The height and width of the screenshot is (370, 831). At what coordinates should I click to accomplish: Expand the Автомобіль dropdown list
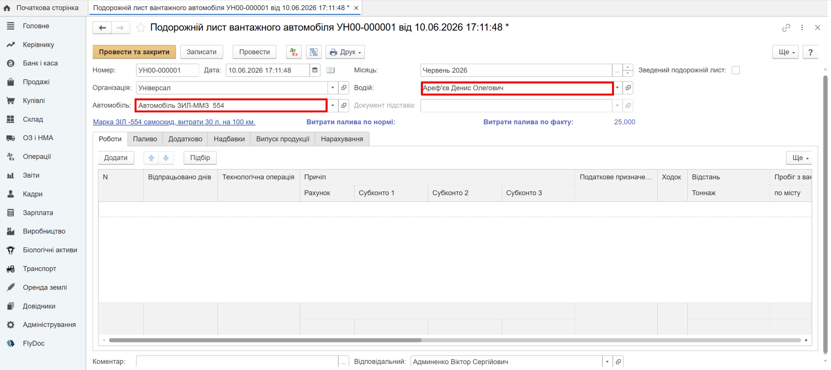pos(333,106)
